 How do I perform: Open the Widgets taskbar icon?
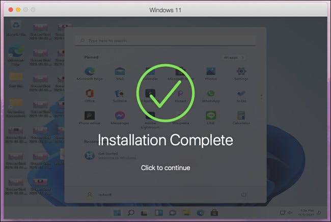159,213
